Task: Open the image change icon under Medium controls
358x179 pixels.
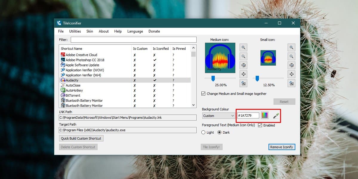Action: click(244, 83)
